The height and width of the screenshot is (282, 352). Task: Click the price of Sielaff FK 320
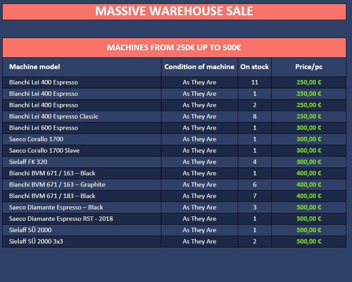tap(309, 162)
